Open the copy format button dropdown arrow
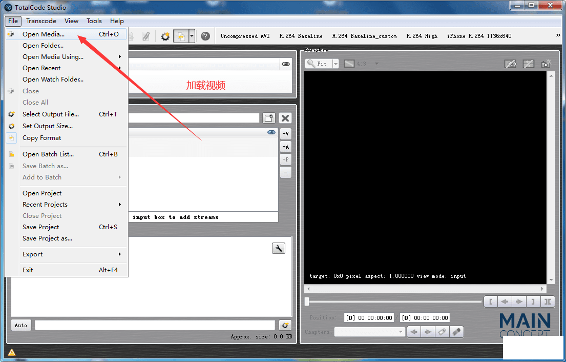This screenshot has height=362, width=566. tap(192, 36)
